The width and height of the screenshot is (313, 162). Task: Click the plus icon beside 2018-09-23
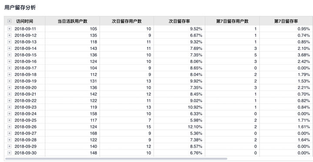tap(9, 107)
